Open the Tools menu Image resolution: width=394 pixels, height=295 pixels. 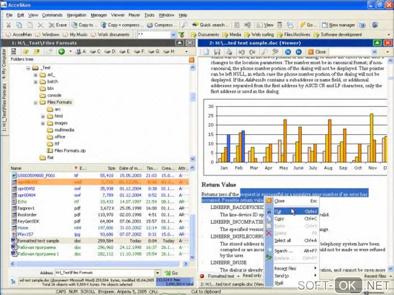point(149,15)
